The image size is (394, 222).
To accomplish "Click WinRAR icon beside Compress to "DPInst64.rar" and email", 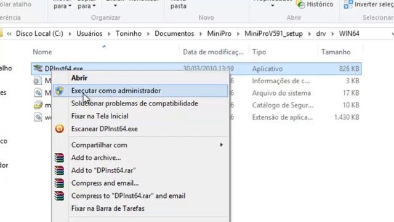I will coord(60,196).
